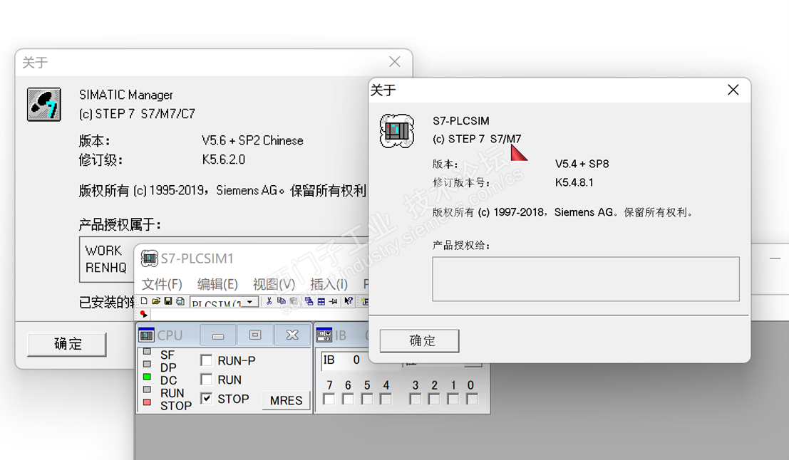Enable the RUN-P mode checkbox

coord(206,360)
